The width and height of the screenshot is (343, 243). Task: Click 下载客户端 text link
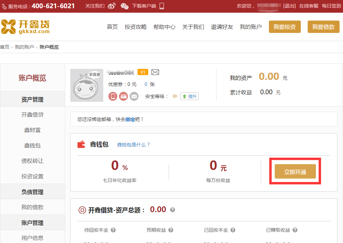pos(144,6)
